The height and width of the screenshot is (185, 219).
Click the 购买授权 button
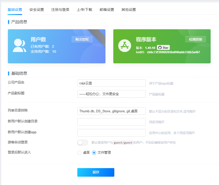(82, 39)
